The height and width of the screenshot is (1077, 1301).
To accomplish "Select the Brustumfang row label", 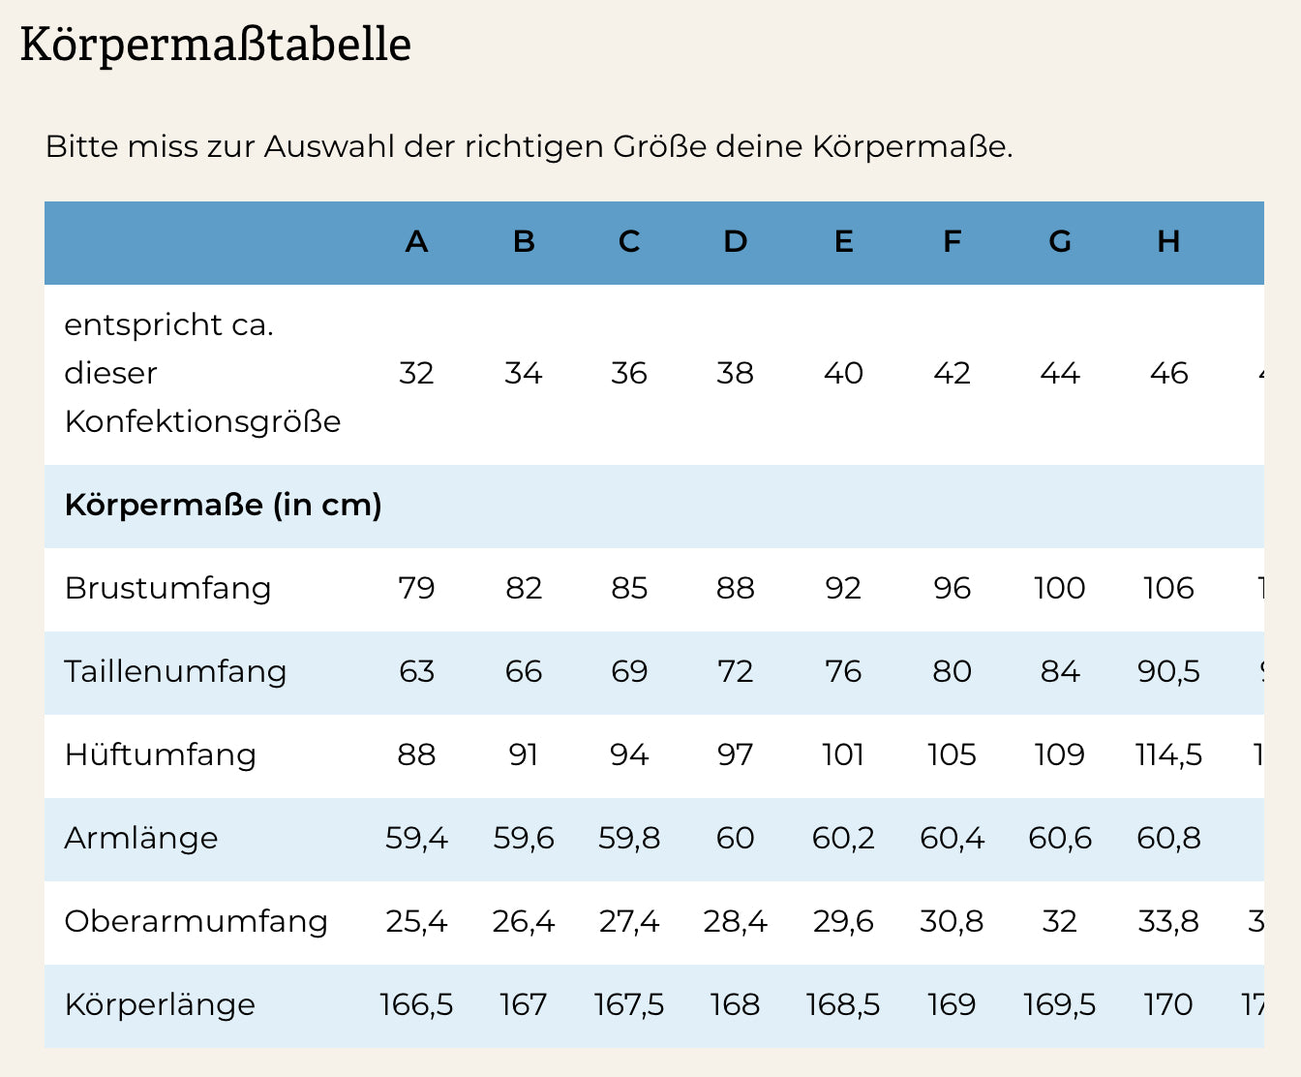I will 167,589.
